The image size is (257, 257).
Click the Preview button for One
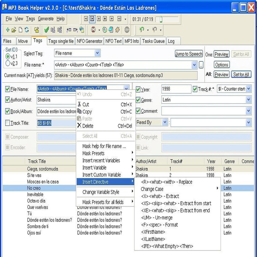tap(221, 54)
